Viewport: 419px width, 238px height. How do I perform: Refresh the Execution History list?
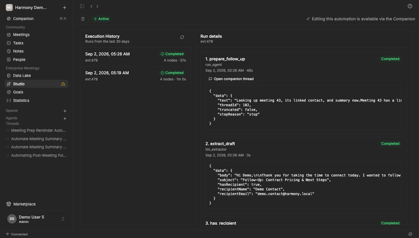click(182, 37)
